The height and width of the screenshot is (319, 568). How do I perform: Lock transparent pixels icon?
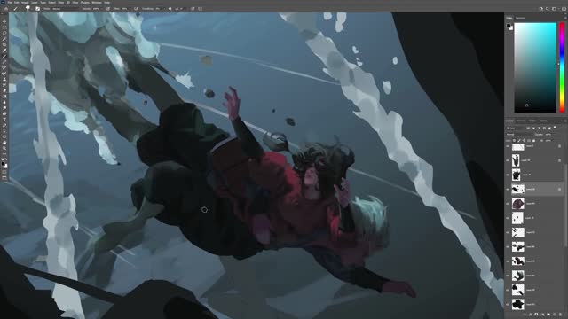[x=514, y=140]
